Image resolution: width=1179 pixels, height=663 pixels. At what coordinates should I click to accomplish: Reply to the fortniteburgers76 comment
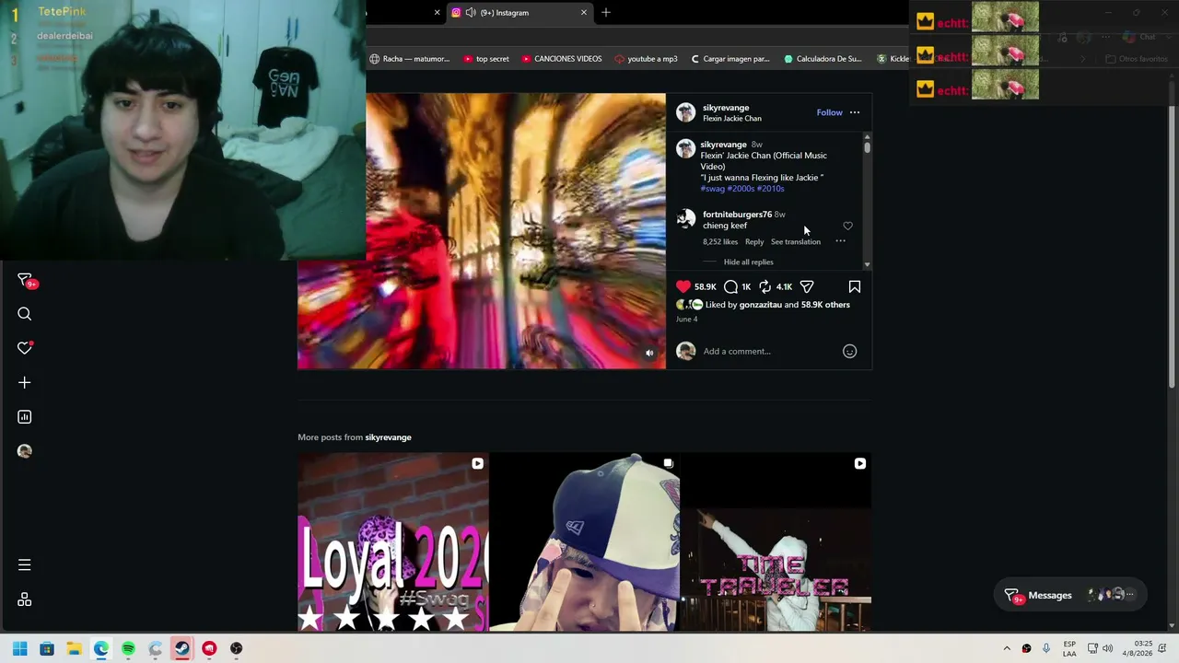[x=754, y=241]
